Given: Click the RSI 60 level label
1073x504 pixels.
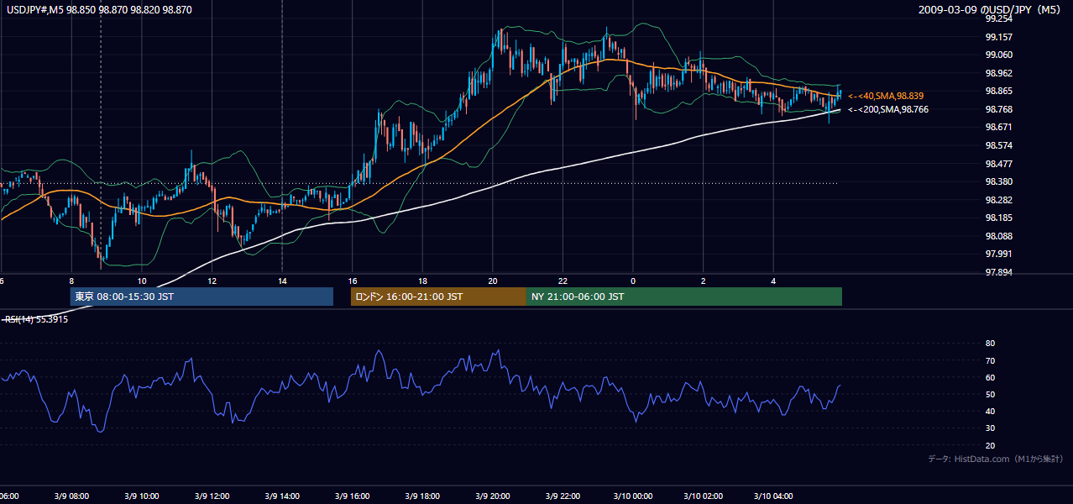Looking at the screenshot, I should click(990, 377).
